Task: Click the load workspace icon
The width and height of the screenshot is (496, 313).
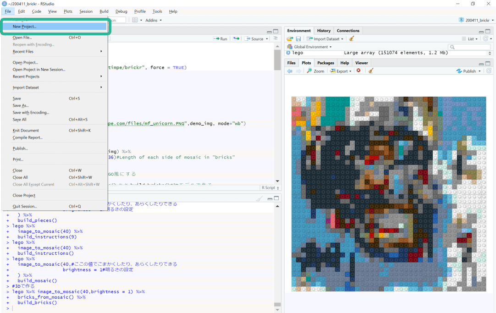Action: 290,38
